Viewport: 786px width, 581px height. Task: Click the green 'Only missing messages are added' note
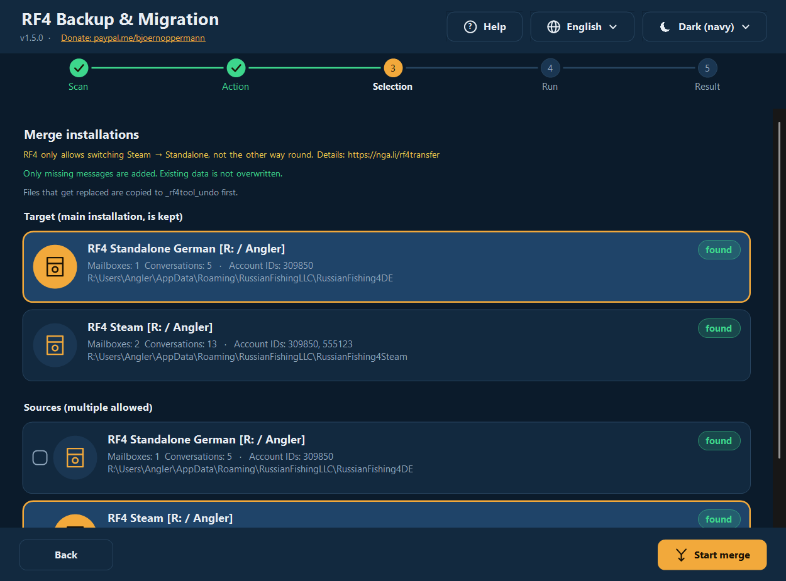pos(153,173)
